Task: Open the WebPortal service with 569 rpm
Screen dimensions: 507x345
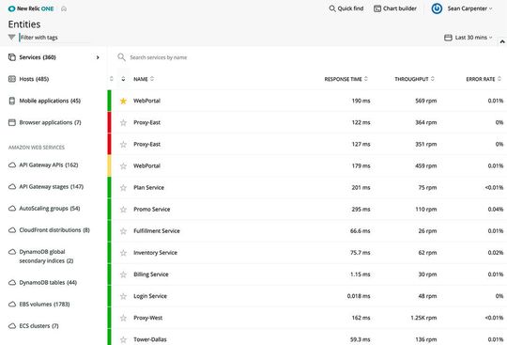Action: [146, 101]
